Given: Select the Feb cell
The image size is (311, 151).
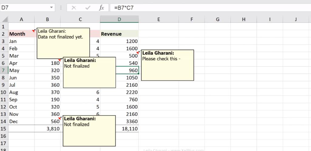Looking at the screenshot, I should click(x=21, y=48).
